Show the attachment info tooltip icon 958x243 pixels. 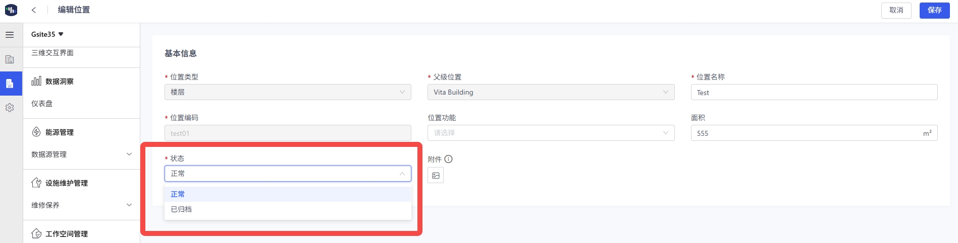448,159
